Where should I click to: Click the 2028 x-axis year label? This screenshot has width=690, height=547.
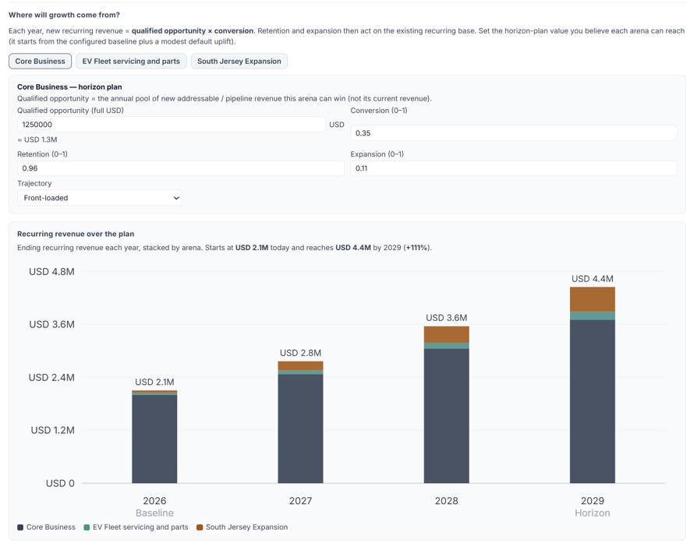click(x=447, y=501)
